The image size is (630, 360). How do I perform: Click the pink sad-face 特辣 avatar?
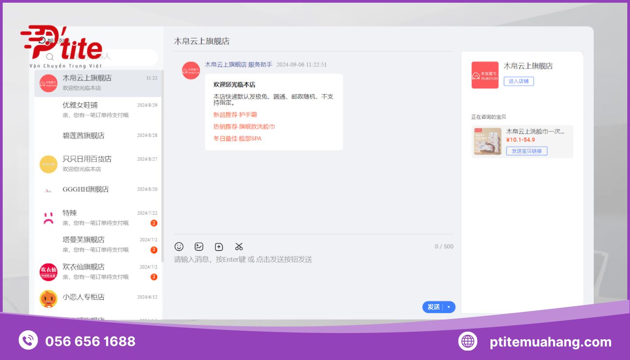pos(48,218)
